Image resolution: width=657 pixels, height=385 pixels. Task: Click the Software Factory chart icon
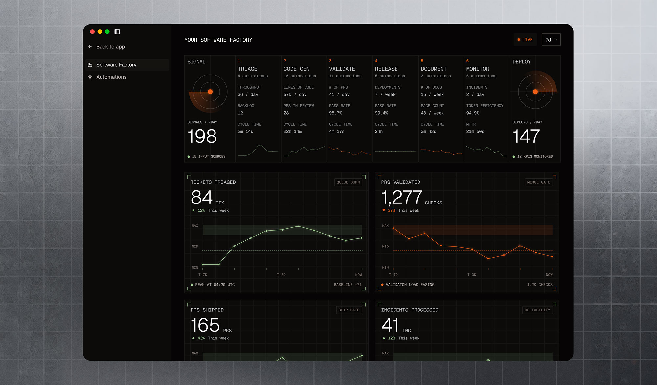90,65
